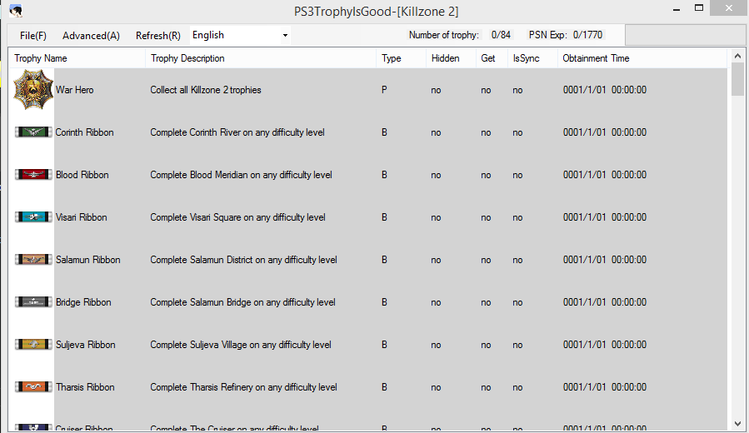Select the Salamun Ribbon trophy icon
The width and height of the screenshot is (749, 433).
[x=33, y=260]
